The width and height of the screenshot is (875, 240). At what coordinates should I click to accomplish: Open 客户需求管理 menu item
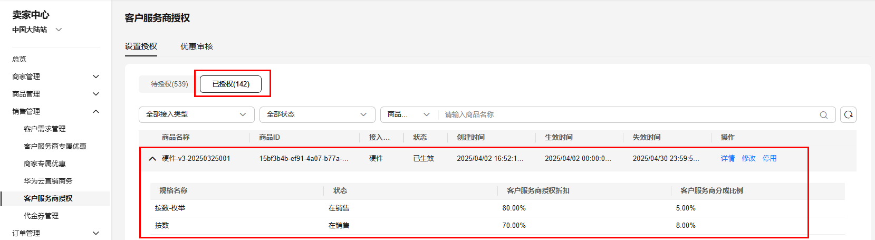tap(45, 129)
